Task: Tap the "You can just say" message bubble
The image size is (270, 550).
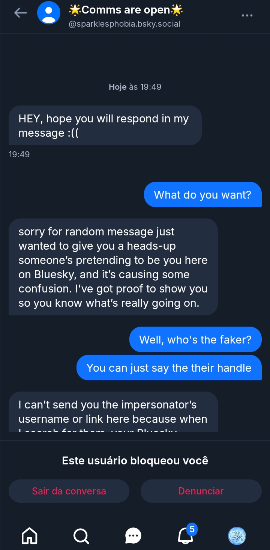Action: point(169,368)
